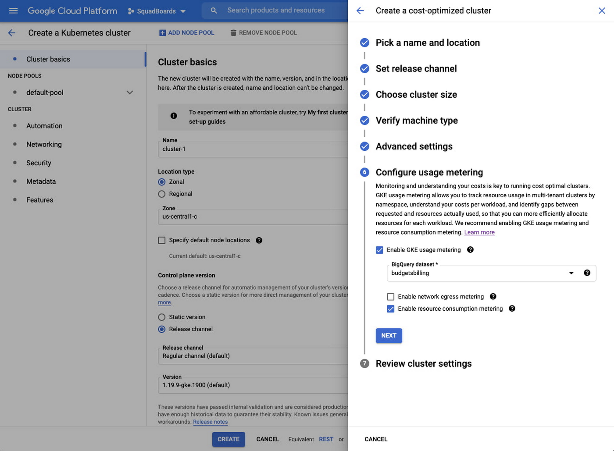Open help for Specify default node locations

259,240
